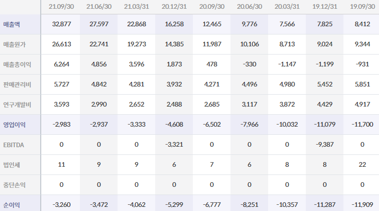
Task: Click the 순이익 row label
Action: [x=11, y=205]
